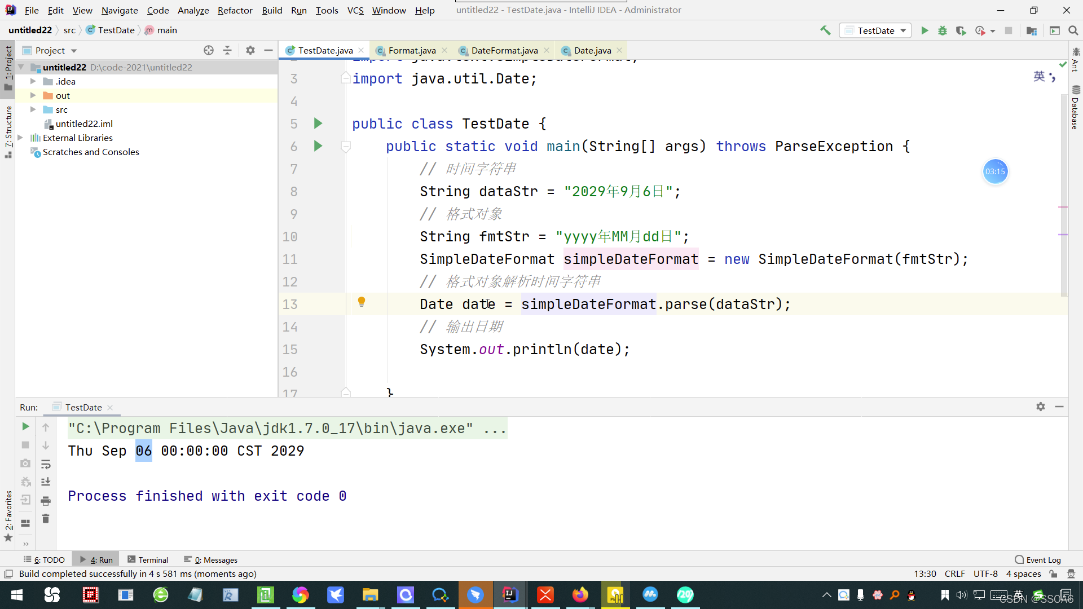Rerun TestDate in the Run panel
1083x609 pixels.
click(25, 427)
